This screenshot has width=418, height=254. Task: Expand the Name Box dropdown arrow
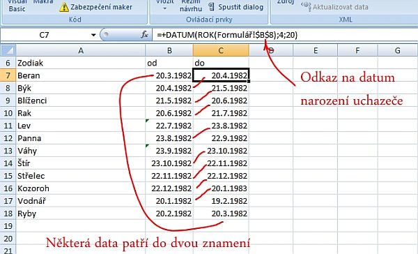coord(93,35)
